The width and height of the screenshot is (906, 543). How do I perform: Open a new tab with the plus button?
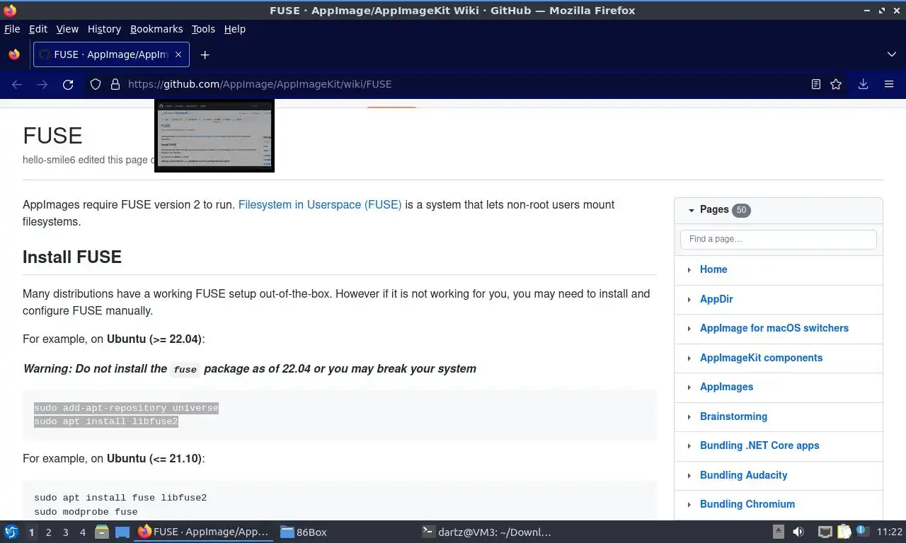(x=205, y=54)
